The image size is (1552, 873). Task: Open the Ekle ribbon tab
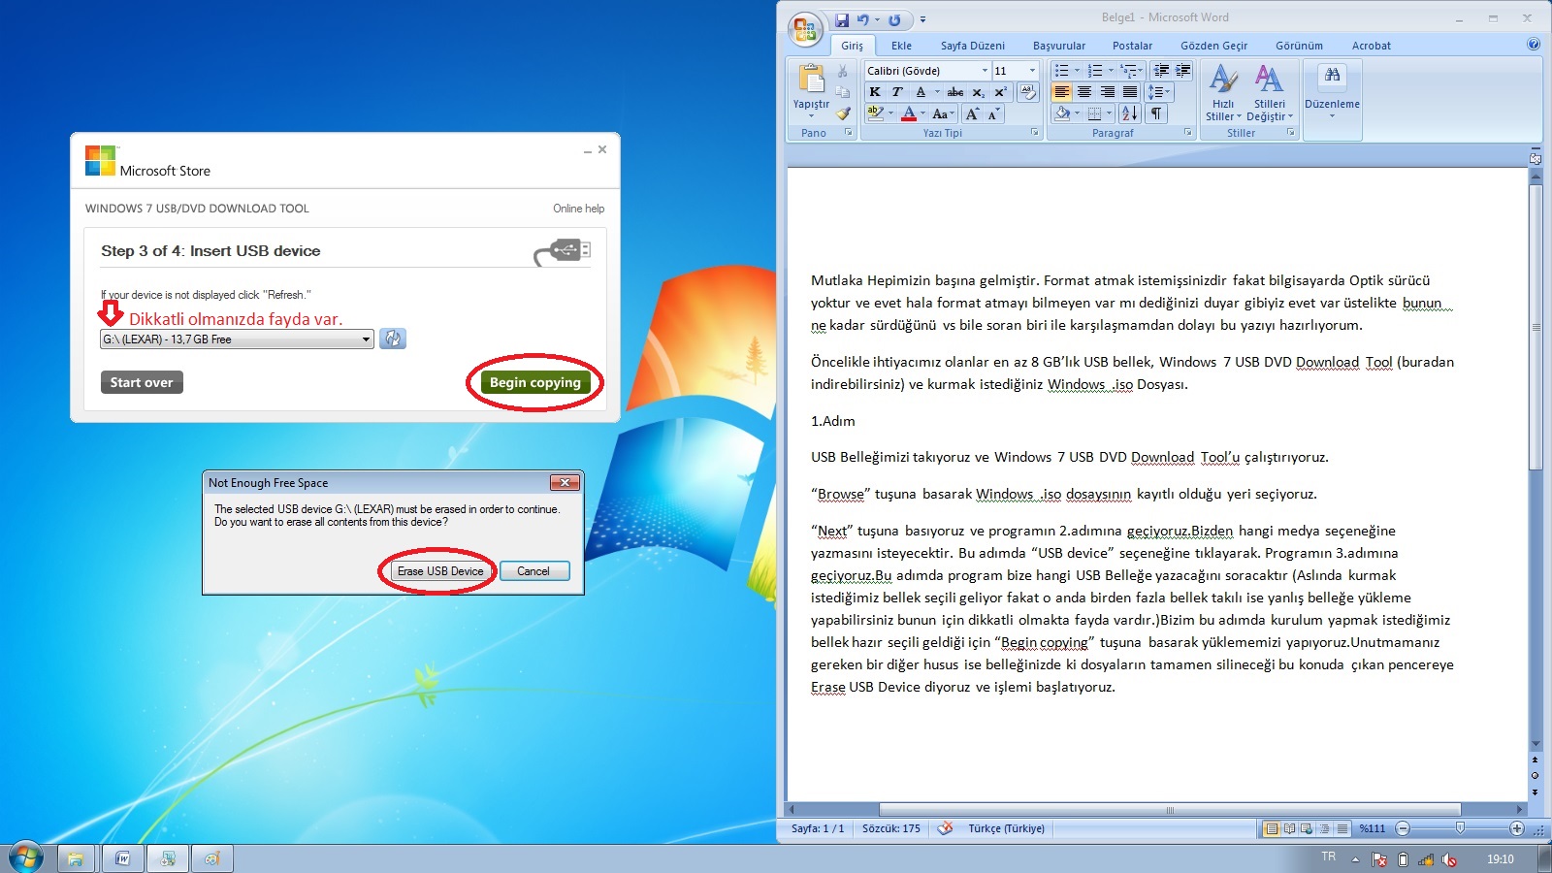901,46
